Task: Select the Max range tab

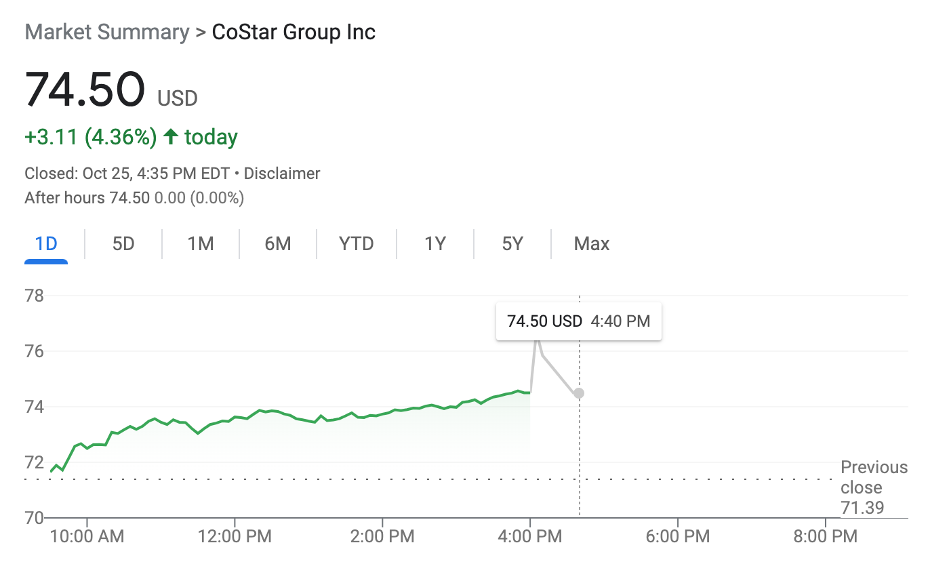Action: [592, 244]
